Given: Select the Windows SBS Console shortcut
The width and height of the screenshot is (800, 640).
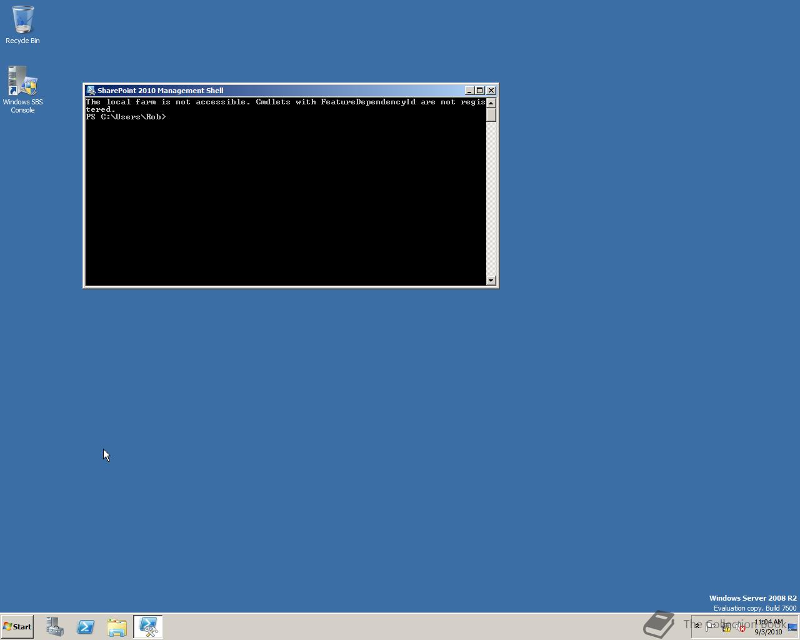Looking at the screenshot, I should coord(22,89).
